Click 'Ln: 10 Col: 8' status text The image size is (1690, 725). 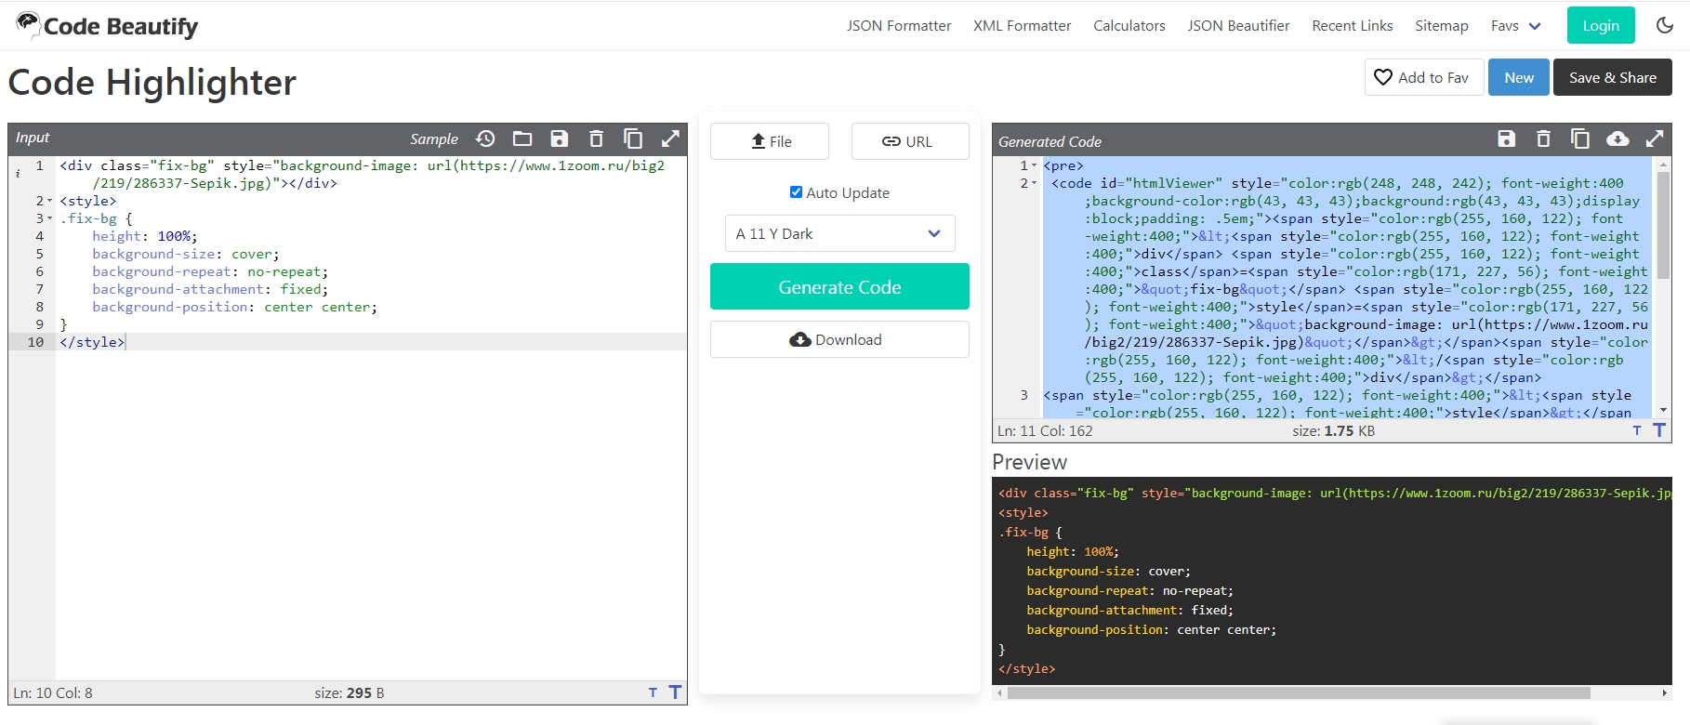(x=53, y=692)
